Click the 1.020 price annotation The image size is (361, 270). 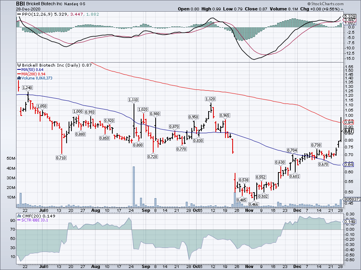[143, 110]
